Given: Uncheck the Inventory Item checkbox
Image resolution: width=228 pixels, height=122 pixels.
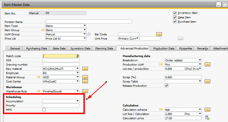Looking at the screenshot, I should pyautogui.click(x=175, y=13).
